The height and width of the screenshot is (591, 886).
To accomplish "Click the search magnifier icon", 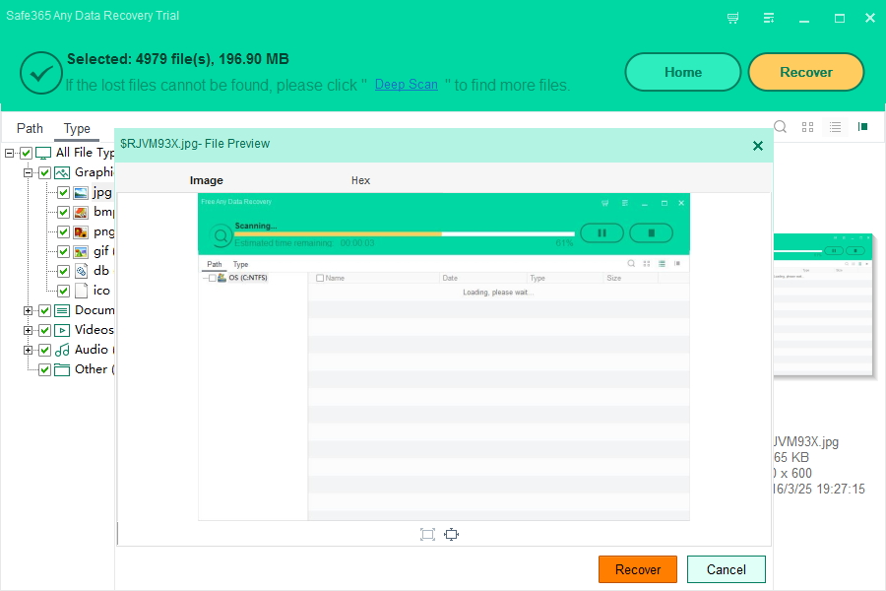I will (780, 127).
